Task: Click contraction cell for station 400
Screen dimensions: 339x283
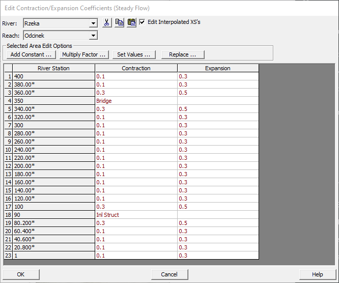Action: pos(136,76)
